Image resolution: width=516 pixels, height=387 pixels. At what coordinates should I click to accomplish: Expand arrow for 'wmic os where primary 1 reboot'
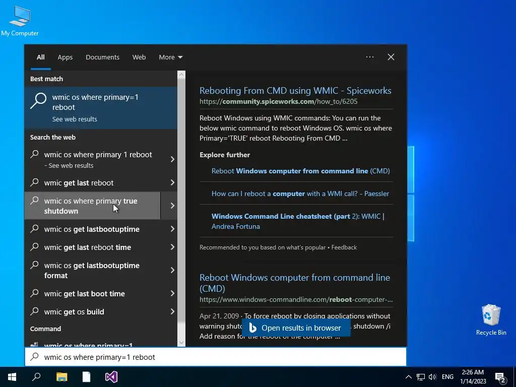(172, 159)
